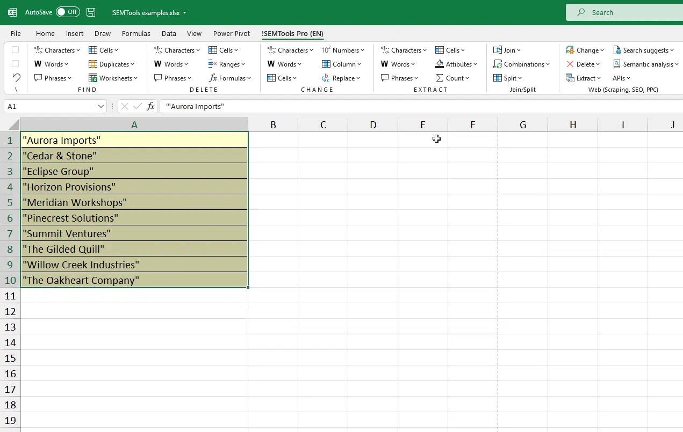Click the Search box in title bar
The image size is (683, 432).
click(624, 12)
